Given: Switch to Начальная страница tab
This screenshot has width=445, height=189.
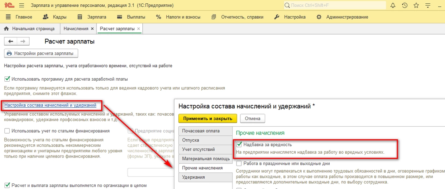Looking at the screenshot, I should point(30,29).
